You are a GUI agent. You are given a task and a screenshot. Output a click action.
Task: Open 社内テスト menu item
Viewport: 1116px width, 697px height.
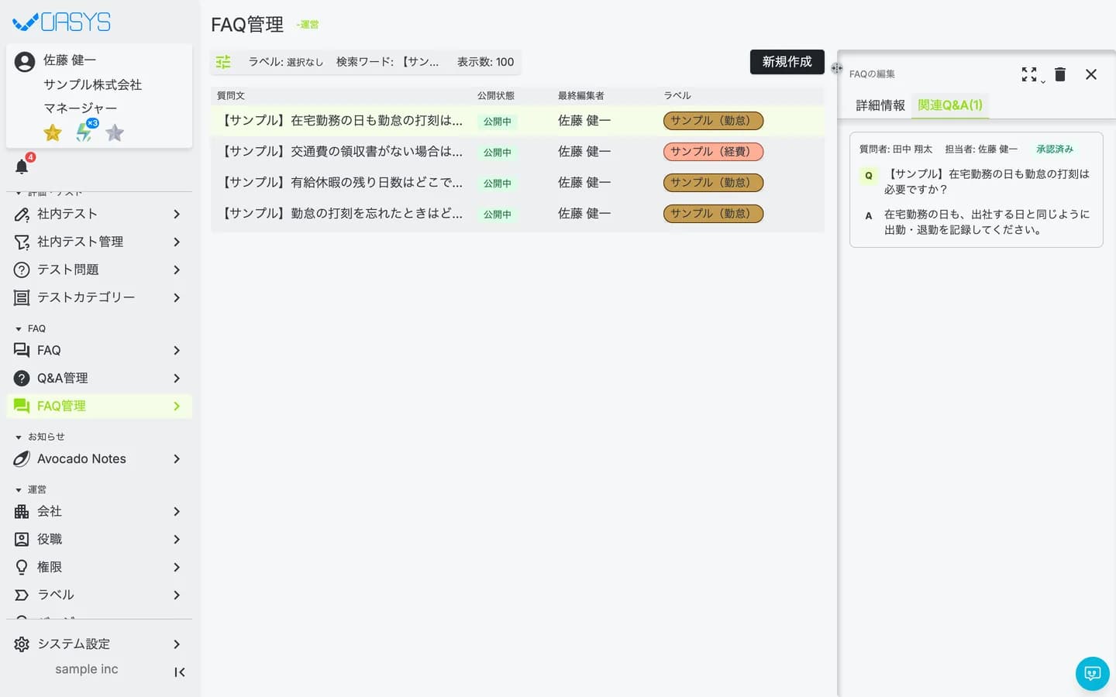(99, 214)
